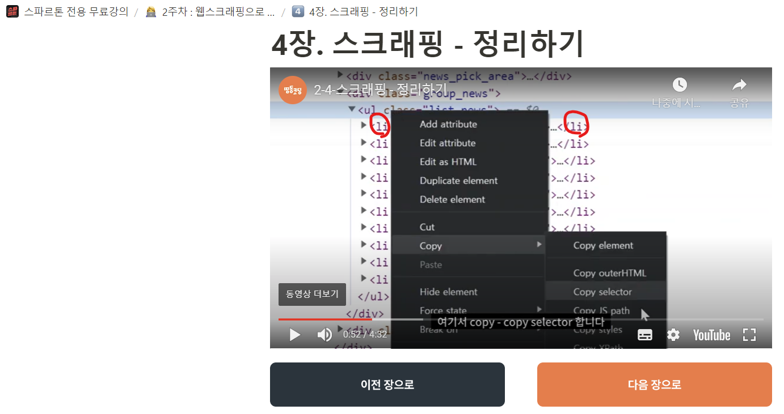Click the Watch later clock icon
The image size is (784, 414).
click(680, 85)
